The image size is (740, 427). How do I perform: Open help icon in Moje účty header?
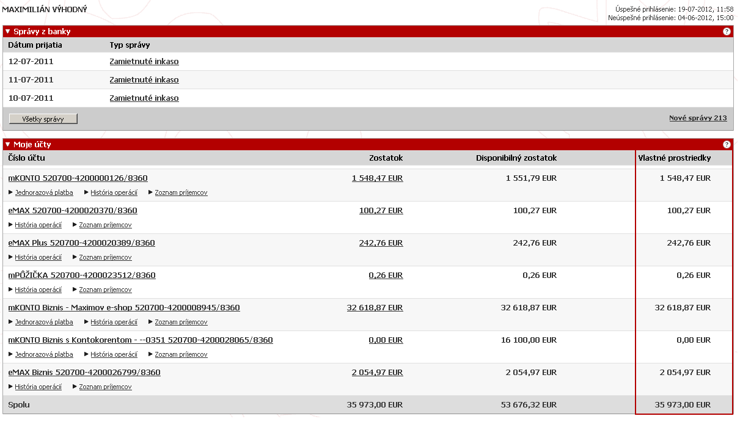point(727,145)
